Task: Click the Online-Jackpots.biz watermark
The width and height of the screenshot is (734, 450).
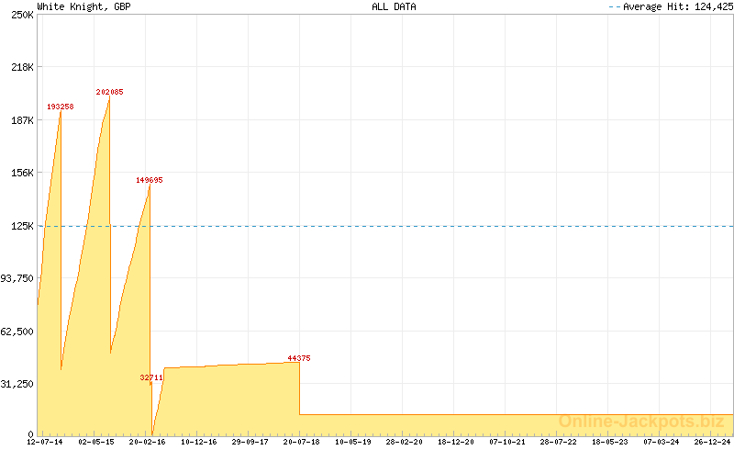Action: 640,422
